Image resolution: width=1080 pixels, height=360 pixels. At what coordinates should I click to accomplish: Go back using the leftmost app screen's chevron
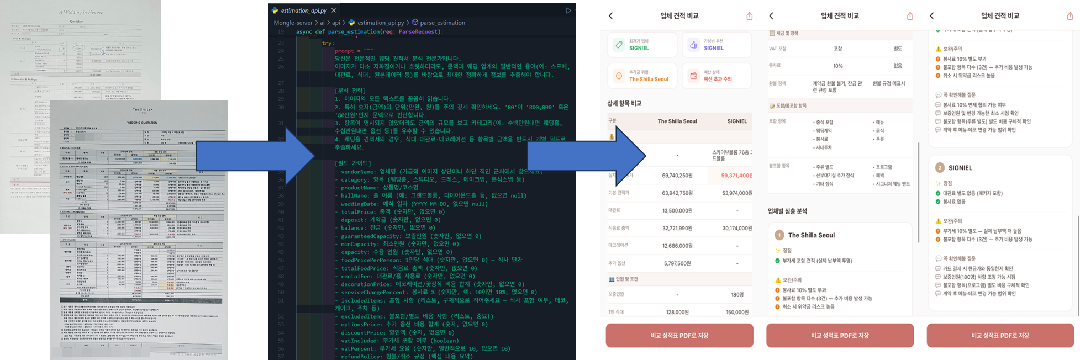(611, 16)
